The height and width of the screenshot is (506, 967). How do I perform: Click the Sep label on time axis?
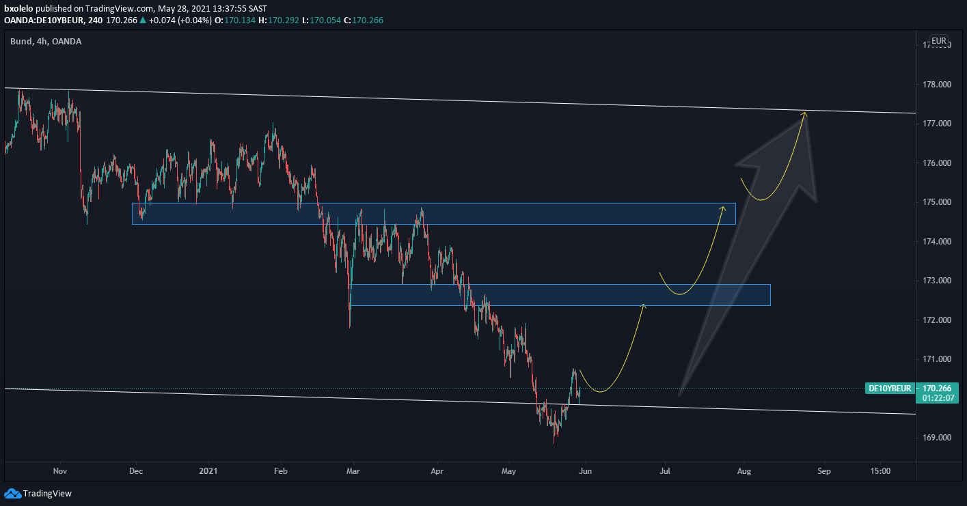click(x=824, y=470)
